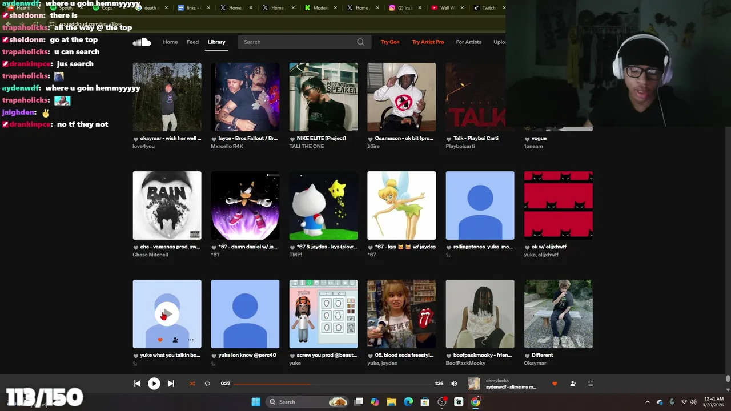Open the Tinker Bell *67 - kys cover
This screenshot has width=731, height=411.
[401, 205]
